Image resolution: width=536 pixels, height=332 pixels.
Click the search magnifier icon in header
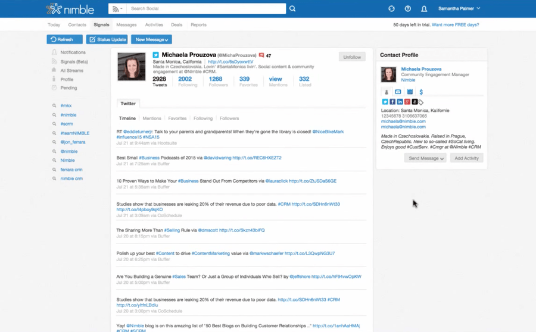pos(292,9)
